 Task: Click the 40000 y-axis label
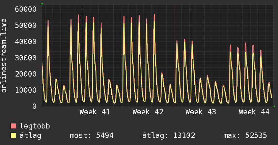click(x=26, y=42)
